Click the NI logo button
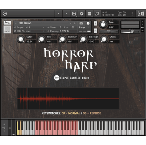 141,14
